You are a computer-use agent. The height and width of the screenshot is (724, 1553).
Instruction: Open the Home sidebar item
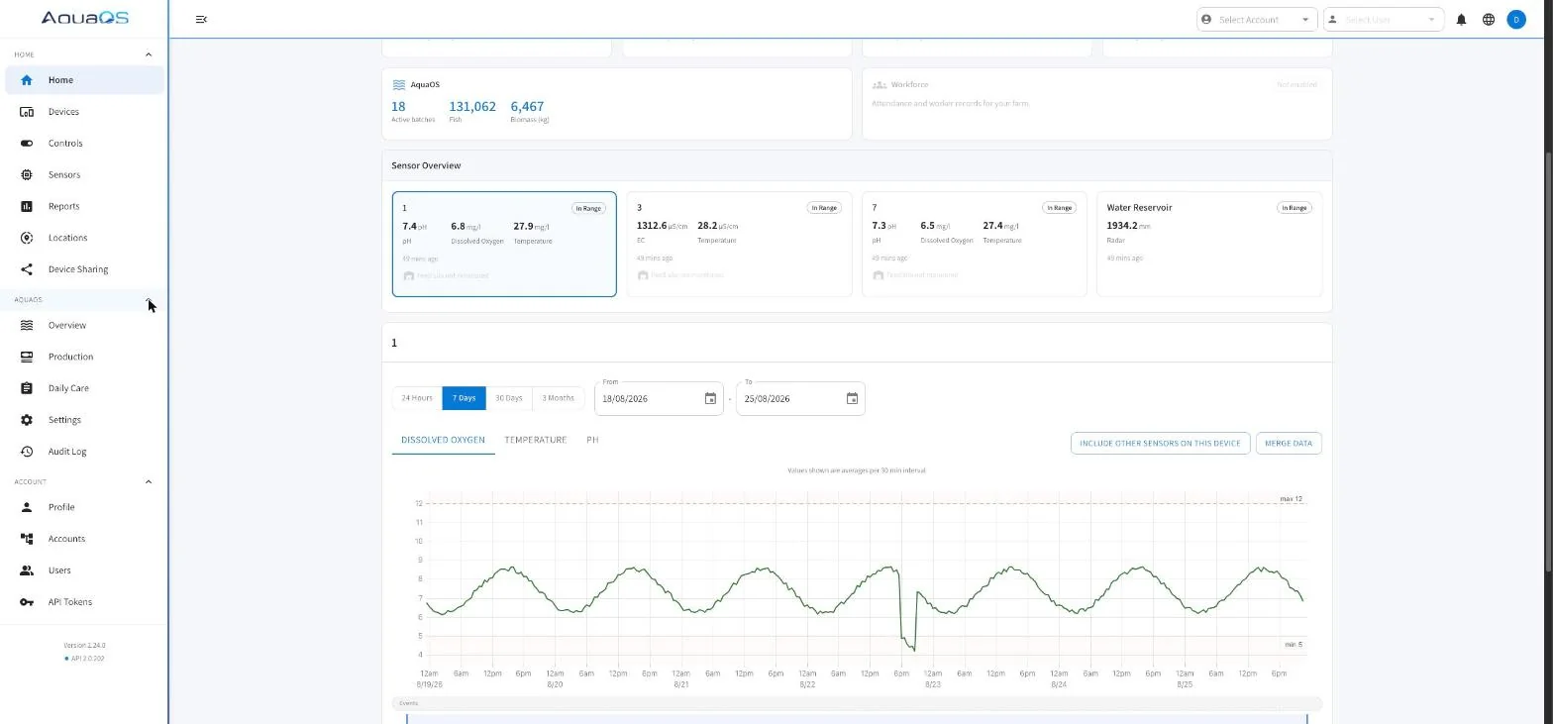(x=84, y=80)
